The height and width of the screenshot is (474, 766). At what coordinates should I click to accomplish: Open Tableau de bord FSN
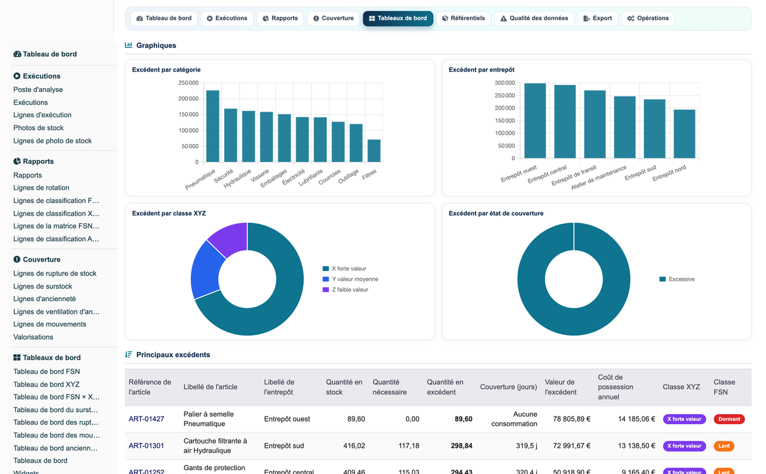point(47,372)
